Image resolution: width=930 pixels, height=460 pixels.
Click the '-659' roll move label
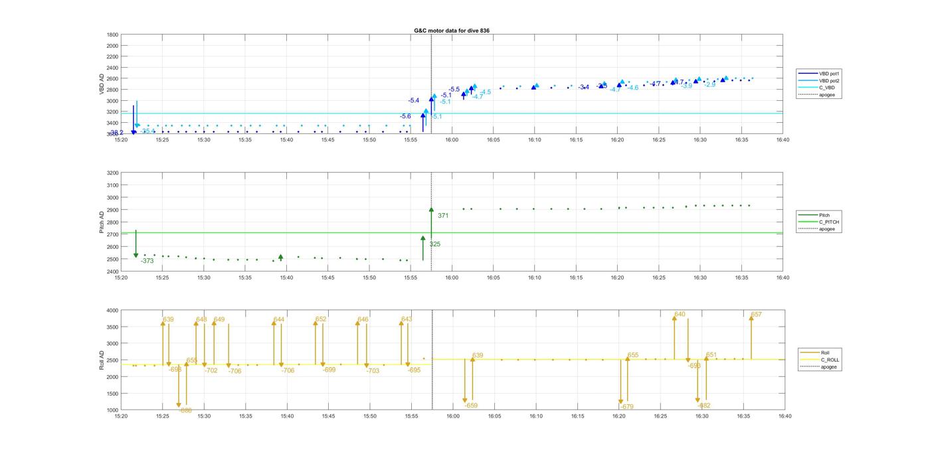pyautogui.click(x=470, y=405)
